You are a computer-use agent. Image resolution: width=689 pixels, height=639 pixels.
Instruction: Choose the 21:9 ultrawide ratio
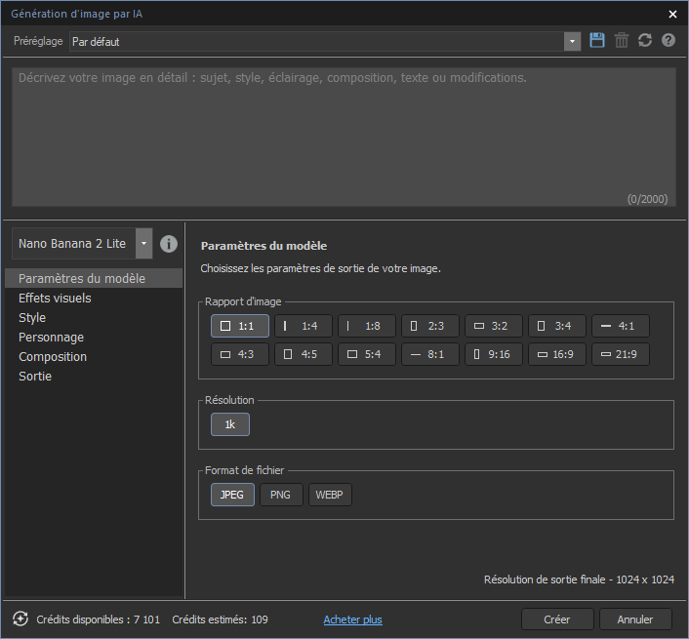(621, 354)
